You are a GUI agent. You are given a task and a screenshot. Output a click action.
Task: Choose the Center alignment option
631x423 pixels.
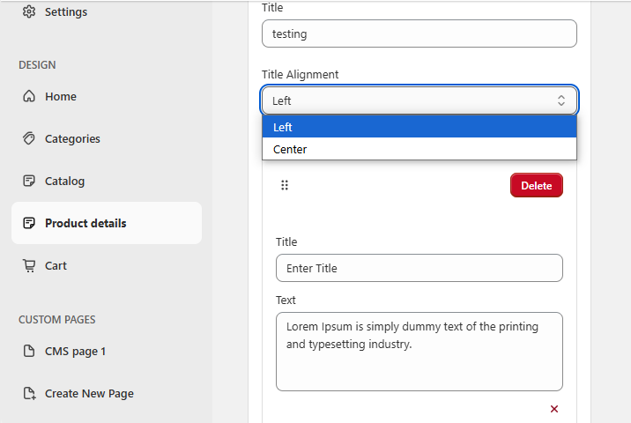[419, 149]
